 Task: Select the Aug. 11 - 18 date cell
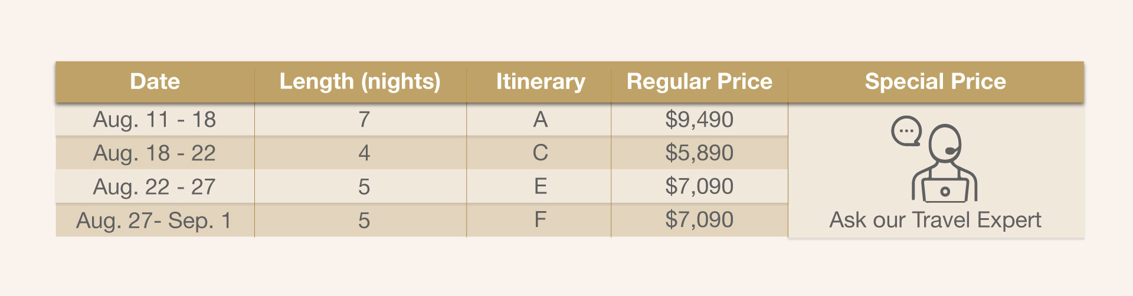pyautogui.click(x=155, y=120)
